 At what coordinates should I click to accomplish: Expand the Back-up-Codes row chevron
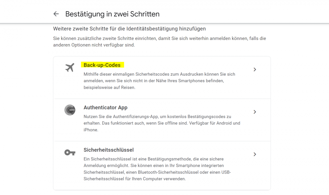click(255, 70)
